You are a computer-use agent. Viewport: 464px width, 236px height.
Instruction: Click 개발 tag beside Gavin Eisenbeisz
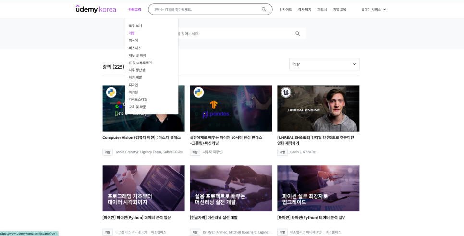[282, 152]
